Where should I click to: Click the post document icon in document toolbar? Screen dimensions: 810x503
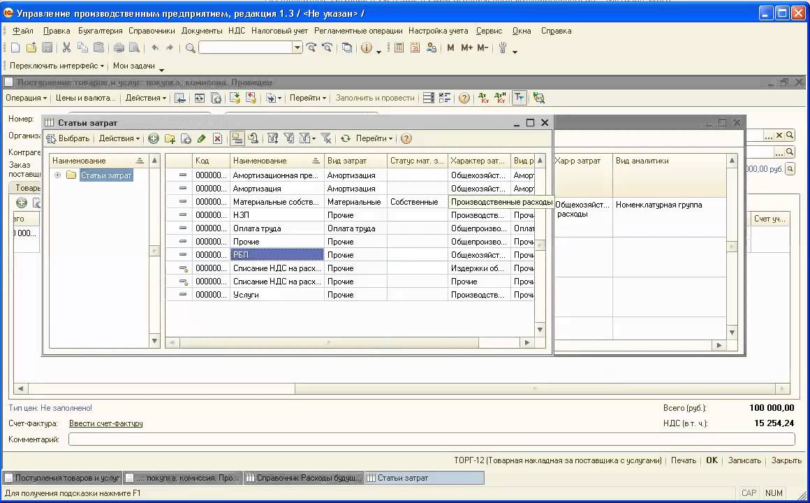(x=235, y=98)
